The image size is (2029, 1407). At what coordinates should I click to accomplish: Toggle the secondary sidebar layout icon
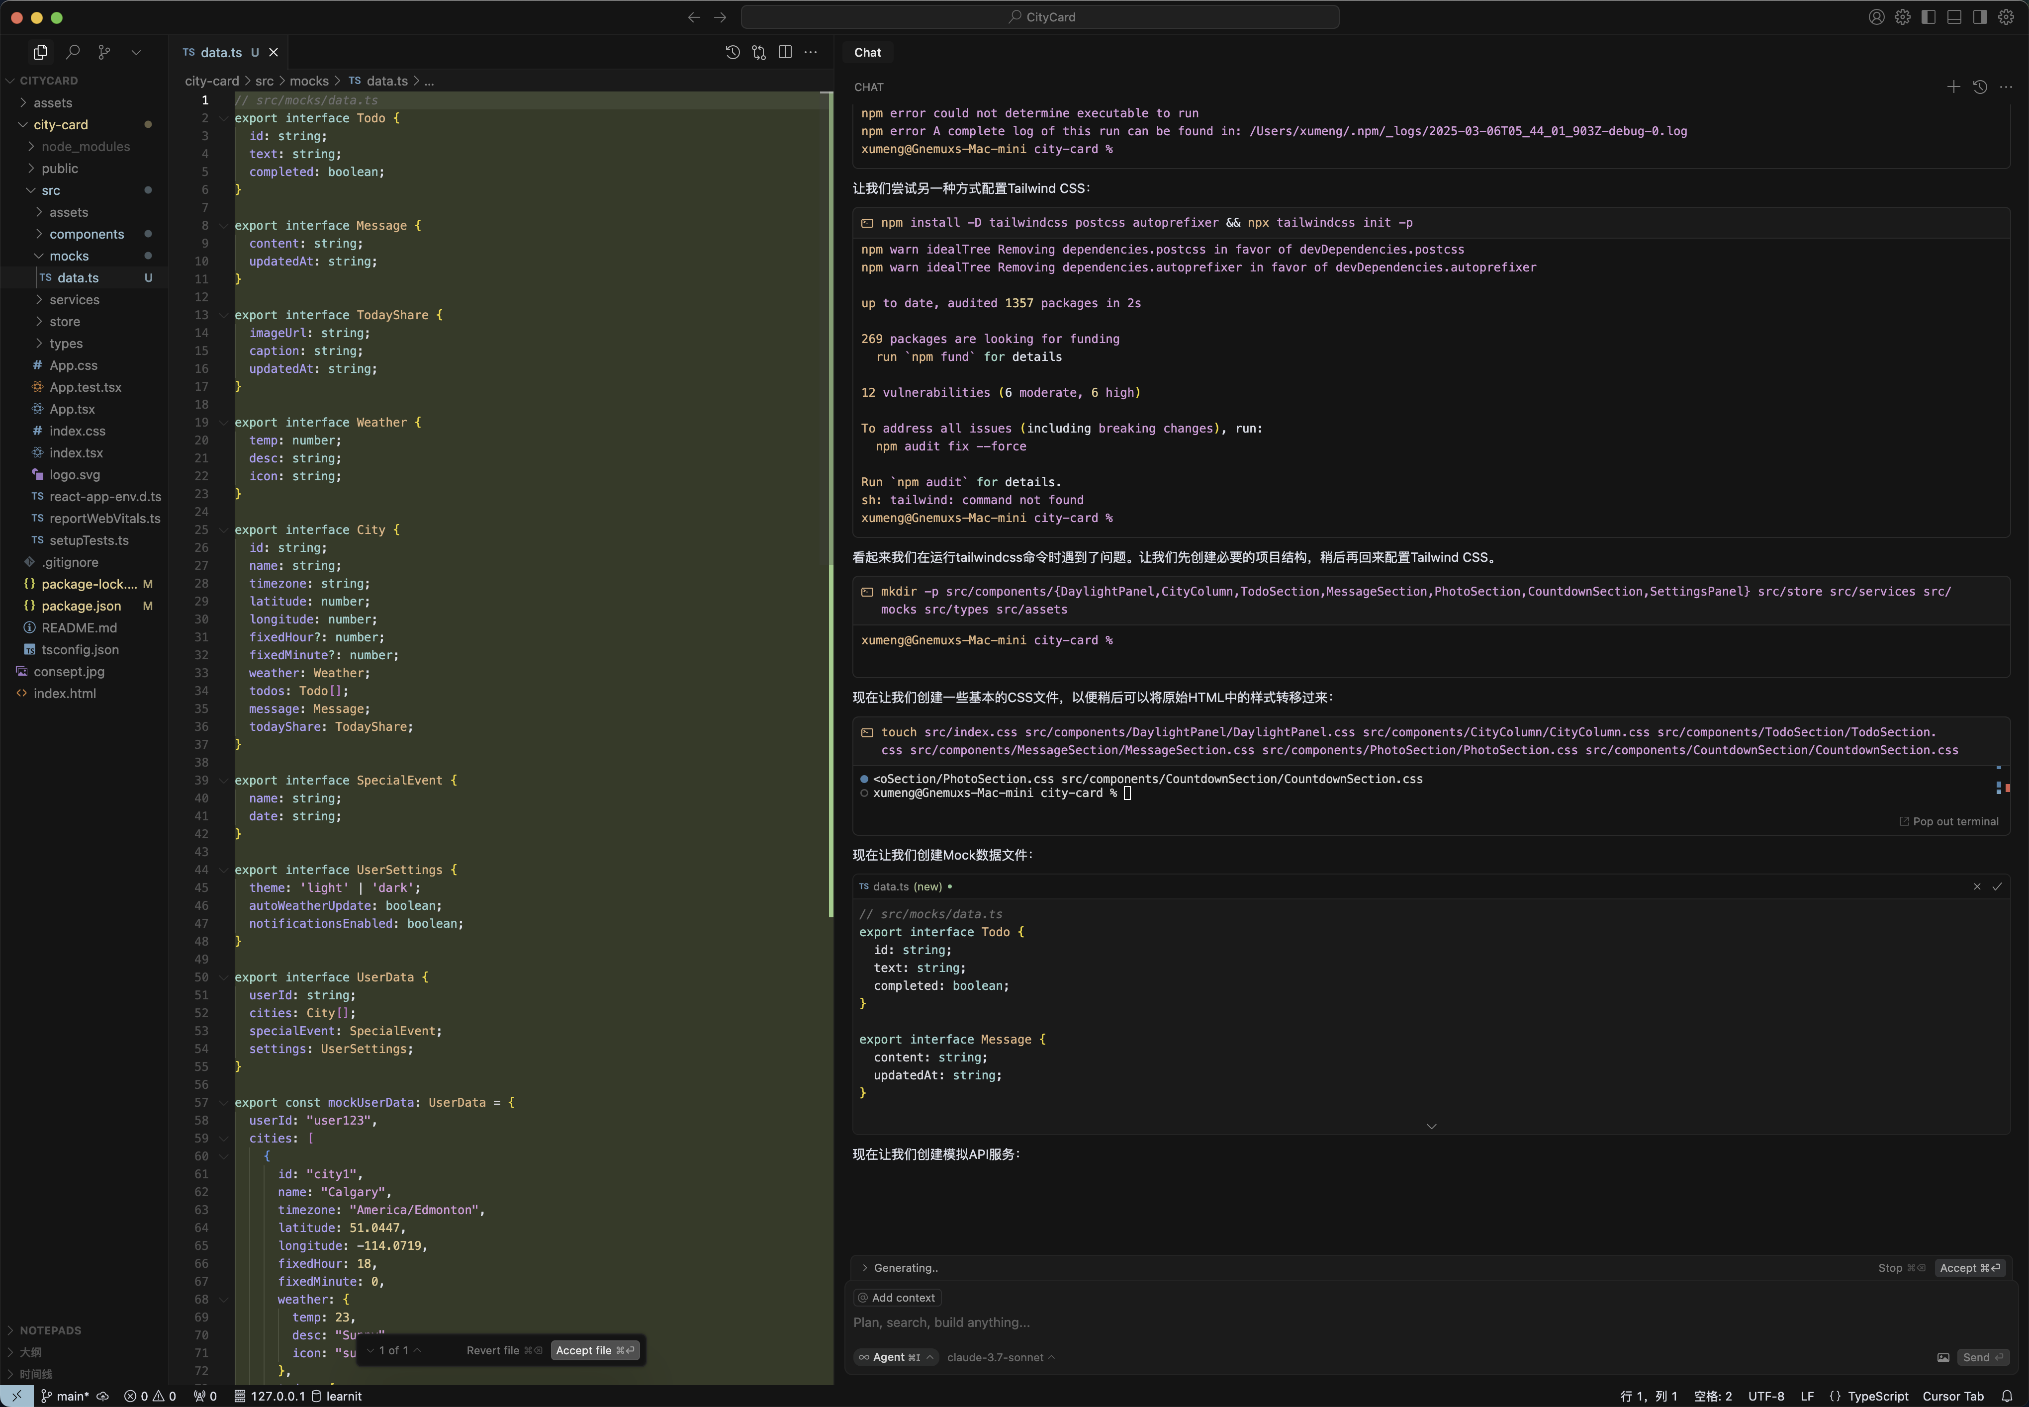tap(1980, 17)
